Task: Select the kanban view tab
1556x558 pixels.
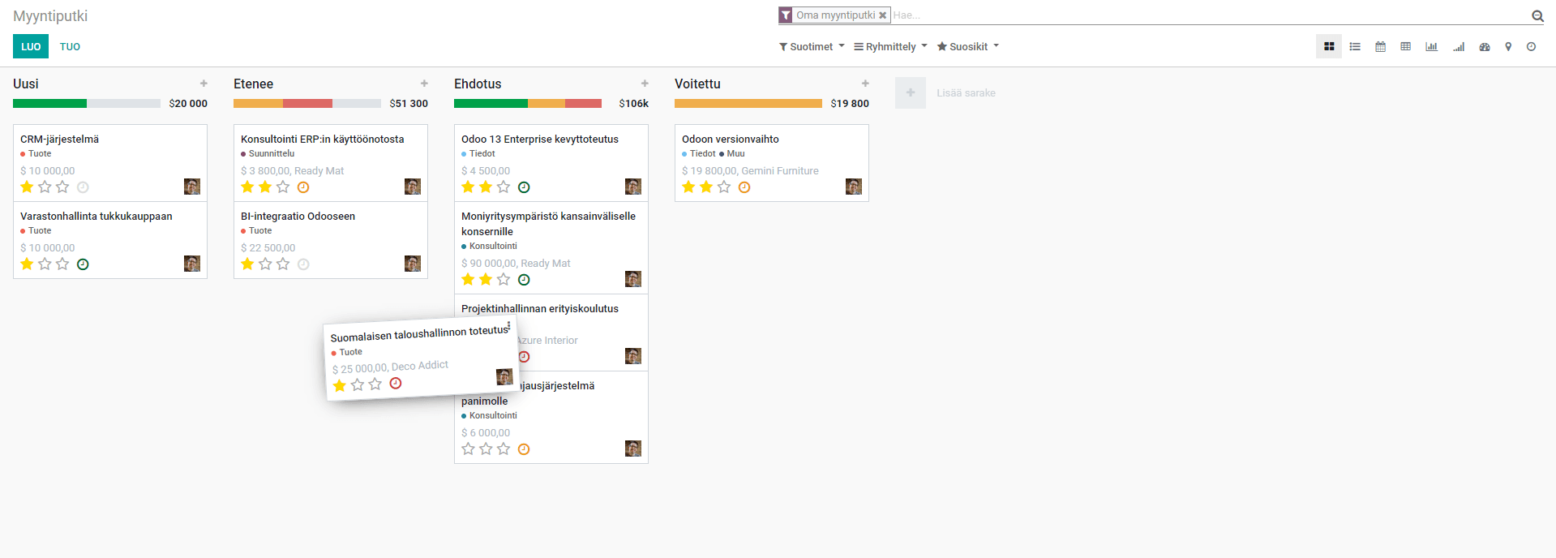Action: tap(1329, 47)
